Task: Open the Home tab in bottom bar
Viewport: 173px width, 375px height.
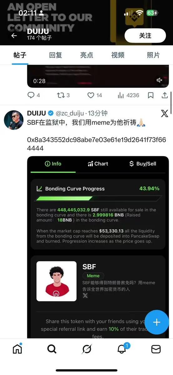Action: click(18, 349)
